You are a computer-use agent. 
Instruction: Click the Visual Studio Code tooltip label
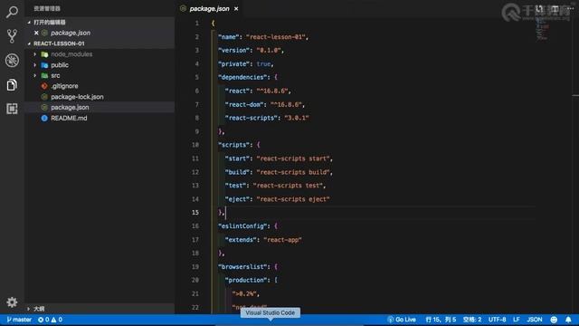(x=270, y=312)
